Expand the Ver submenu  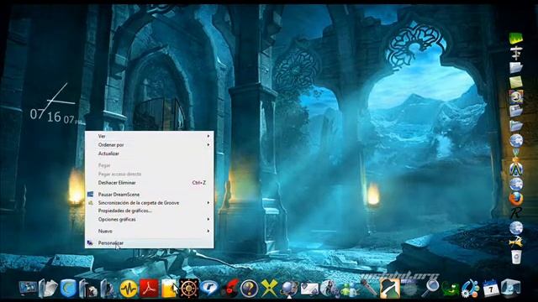pos(149,136)
